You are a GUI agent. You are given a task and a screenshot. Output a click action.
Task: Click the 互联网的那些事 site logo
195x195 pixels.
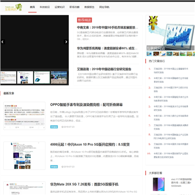(x=14, y=8)
